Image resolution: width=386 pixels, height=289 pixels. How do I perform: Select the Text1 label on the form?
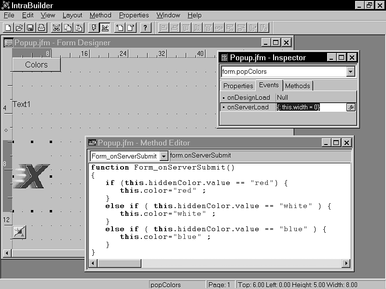22,105
